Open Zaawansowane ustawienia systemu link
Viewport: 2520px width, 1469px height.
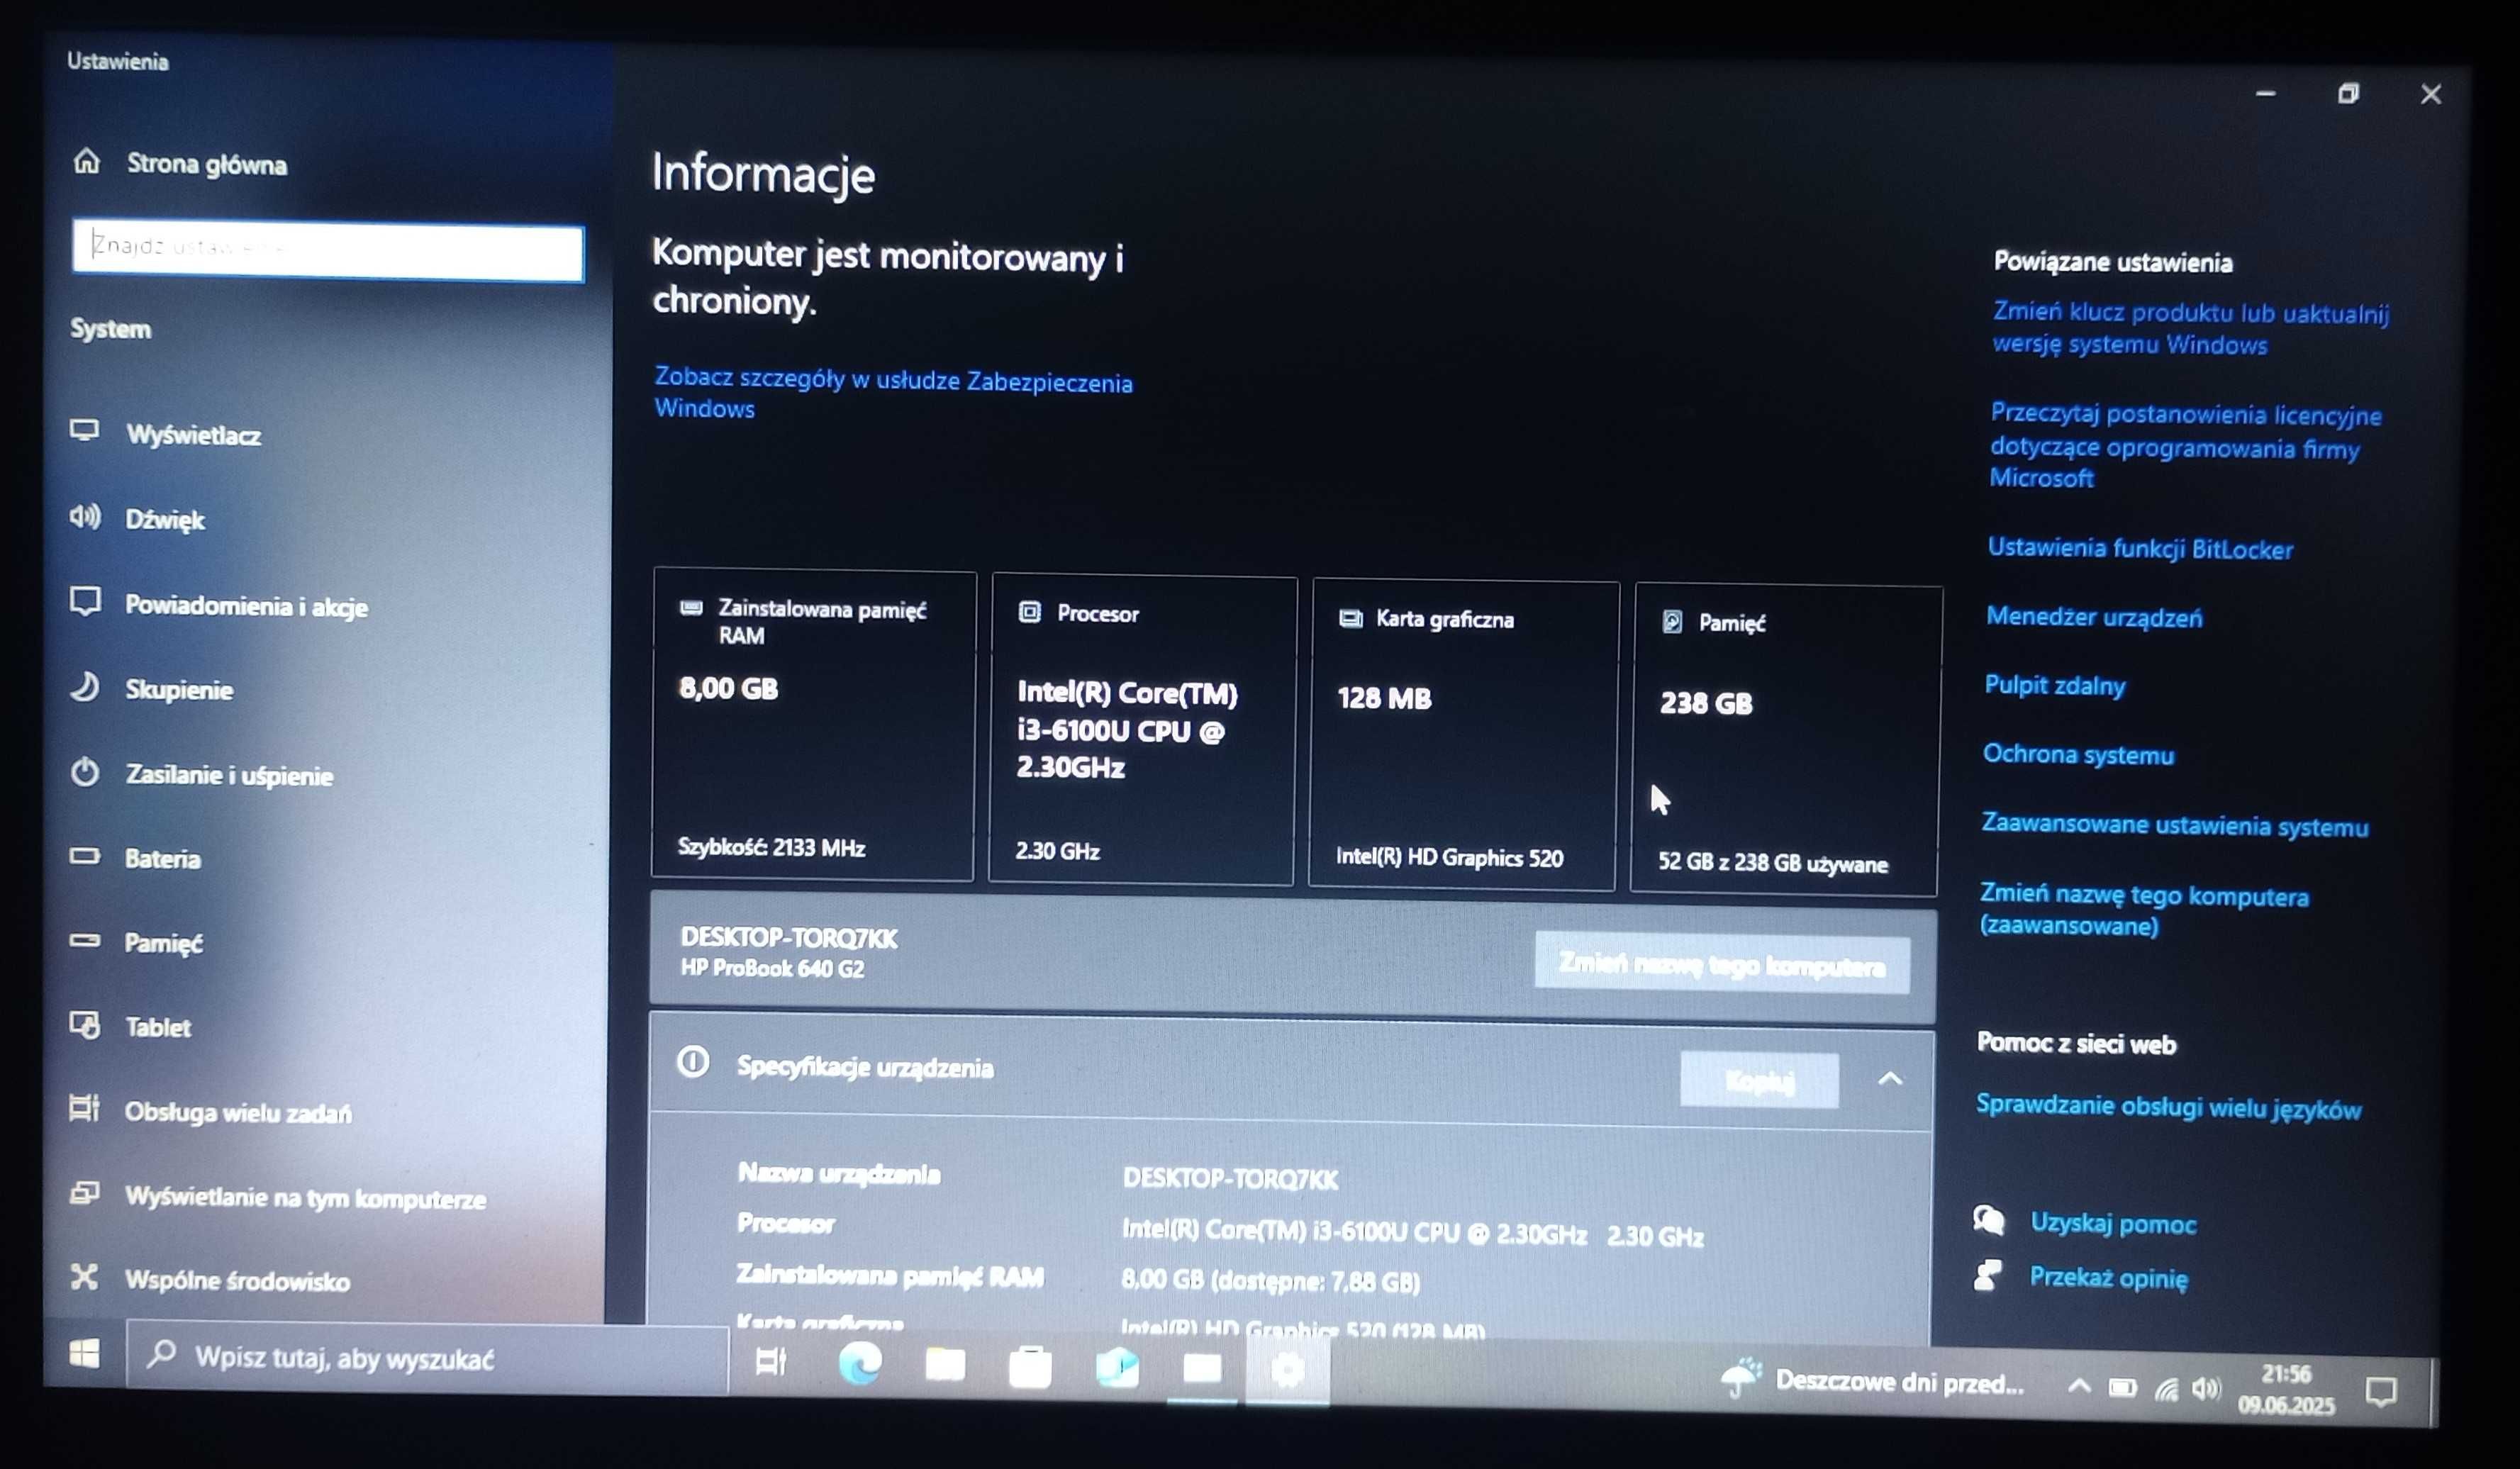pyautogui.click(x=2174, y=825)
